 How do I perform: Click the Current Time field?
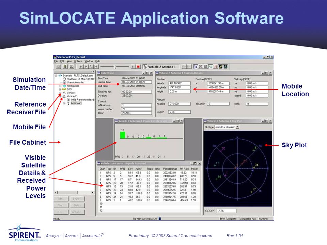(136, 82)
